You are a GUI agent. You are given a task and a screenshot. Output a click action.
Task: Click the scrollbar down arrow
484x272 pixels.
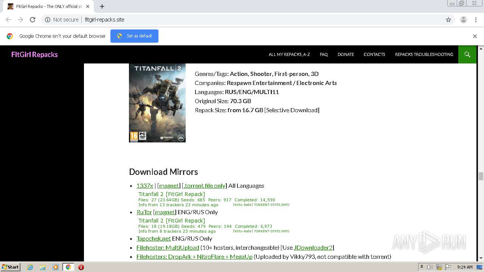pyautogui.click(x=481, y=258)
